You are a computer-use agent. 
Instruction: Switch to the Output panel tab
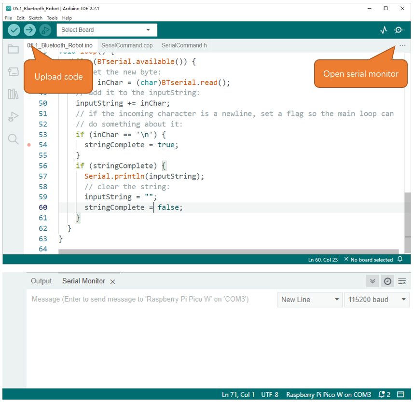click(x=41, y=281)
